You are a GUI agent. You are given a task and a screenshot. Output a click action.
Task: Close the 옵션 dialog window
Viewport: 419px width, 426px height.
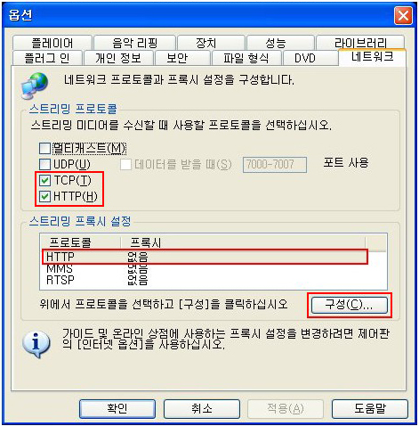[403, 15]
